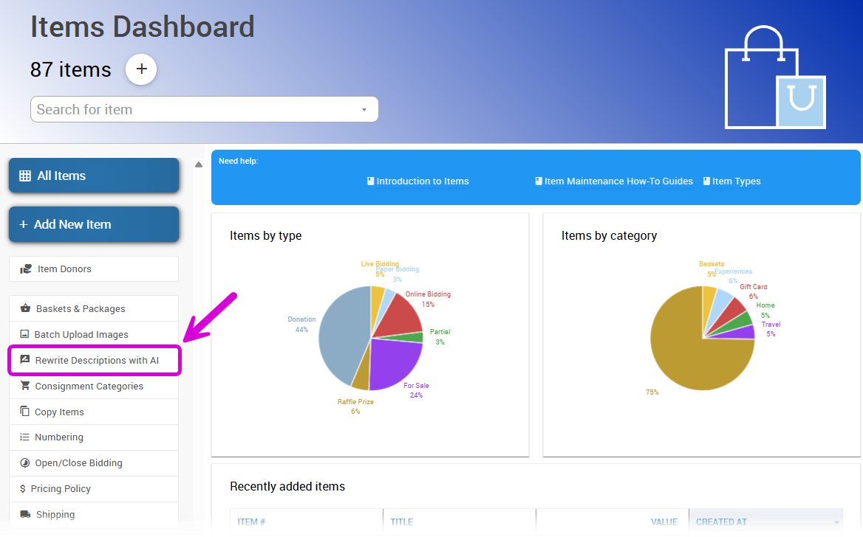Select Rewrite Descriptions with AI
Viewport: 863px width, 537px height.
[x=94, y=360]
